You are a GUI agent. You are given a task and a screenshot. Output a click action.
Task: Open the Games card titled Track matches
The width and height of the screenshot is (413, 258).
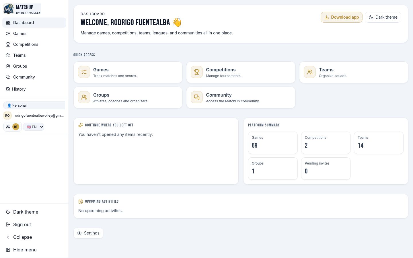coord(128,72)
